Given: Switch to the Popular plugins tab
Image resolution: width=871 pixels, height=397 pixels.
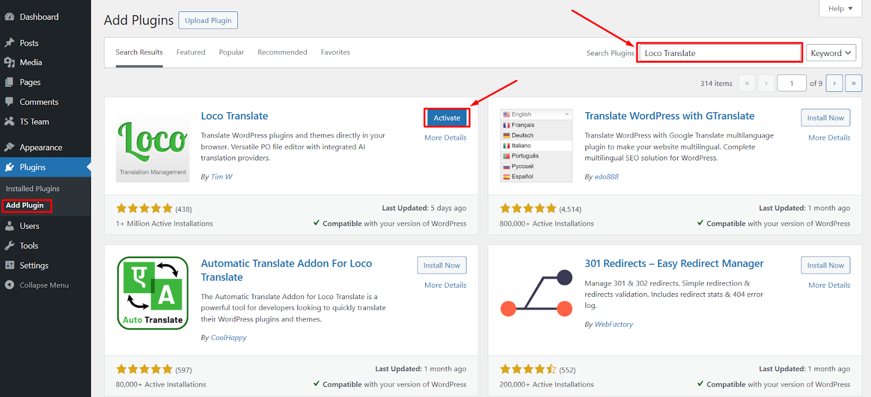Looking at the screenshot, I should click(231, 52).
